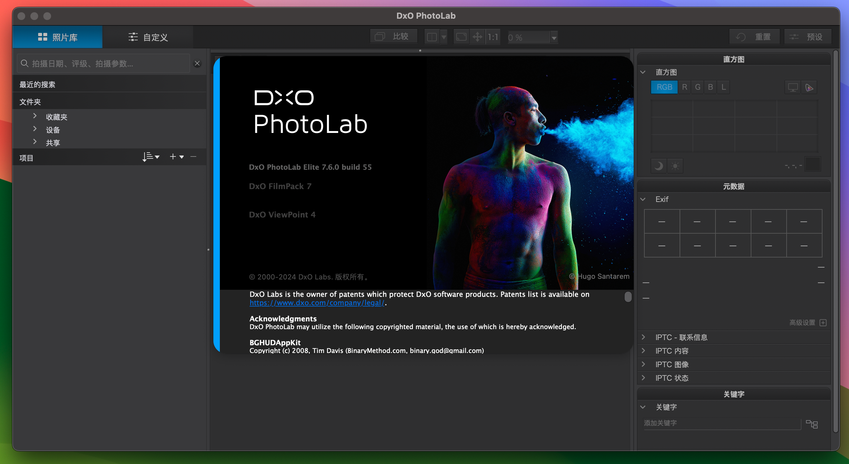
Task: Click the DxO PhotoLab Elite 7.6.0 version text
Action: pos(310,167)
